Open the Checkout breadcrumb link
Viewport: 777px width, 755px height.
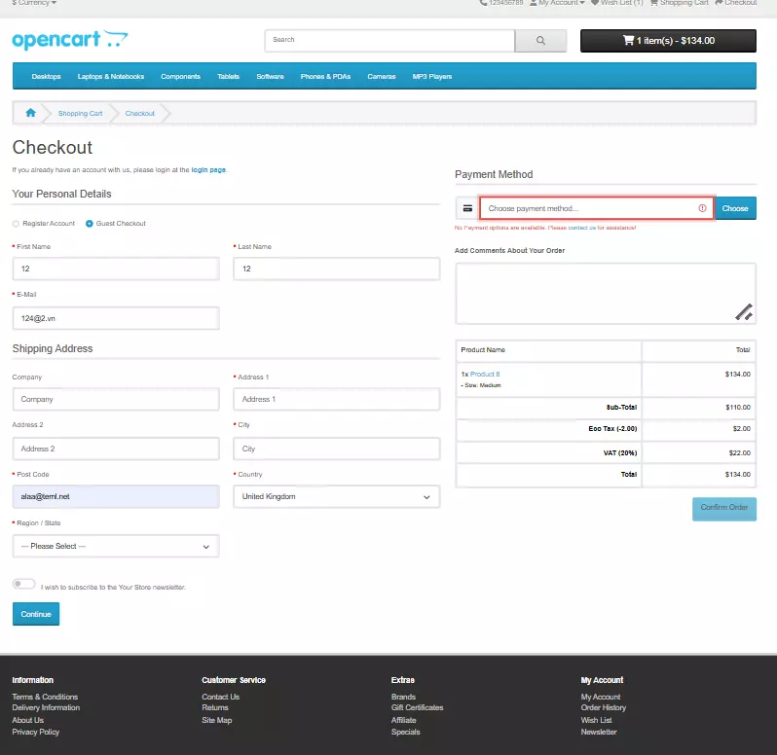pyautogui.click(x=140, y=114)
